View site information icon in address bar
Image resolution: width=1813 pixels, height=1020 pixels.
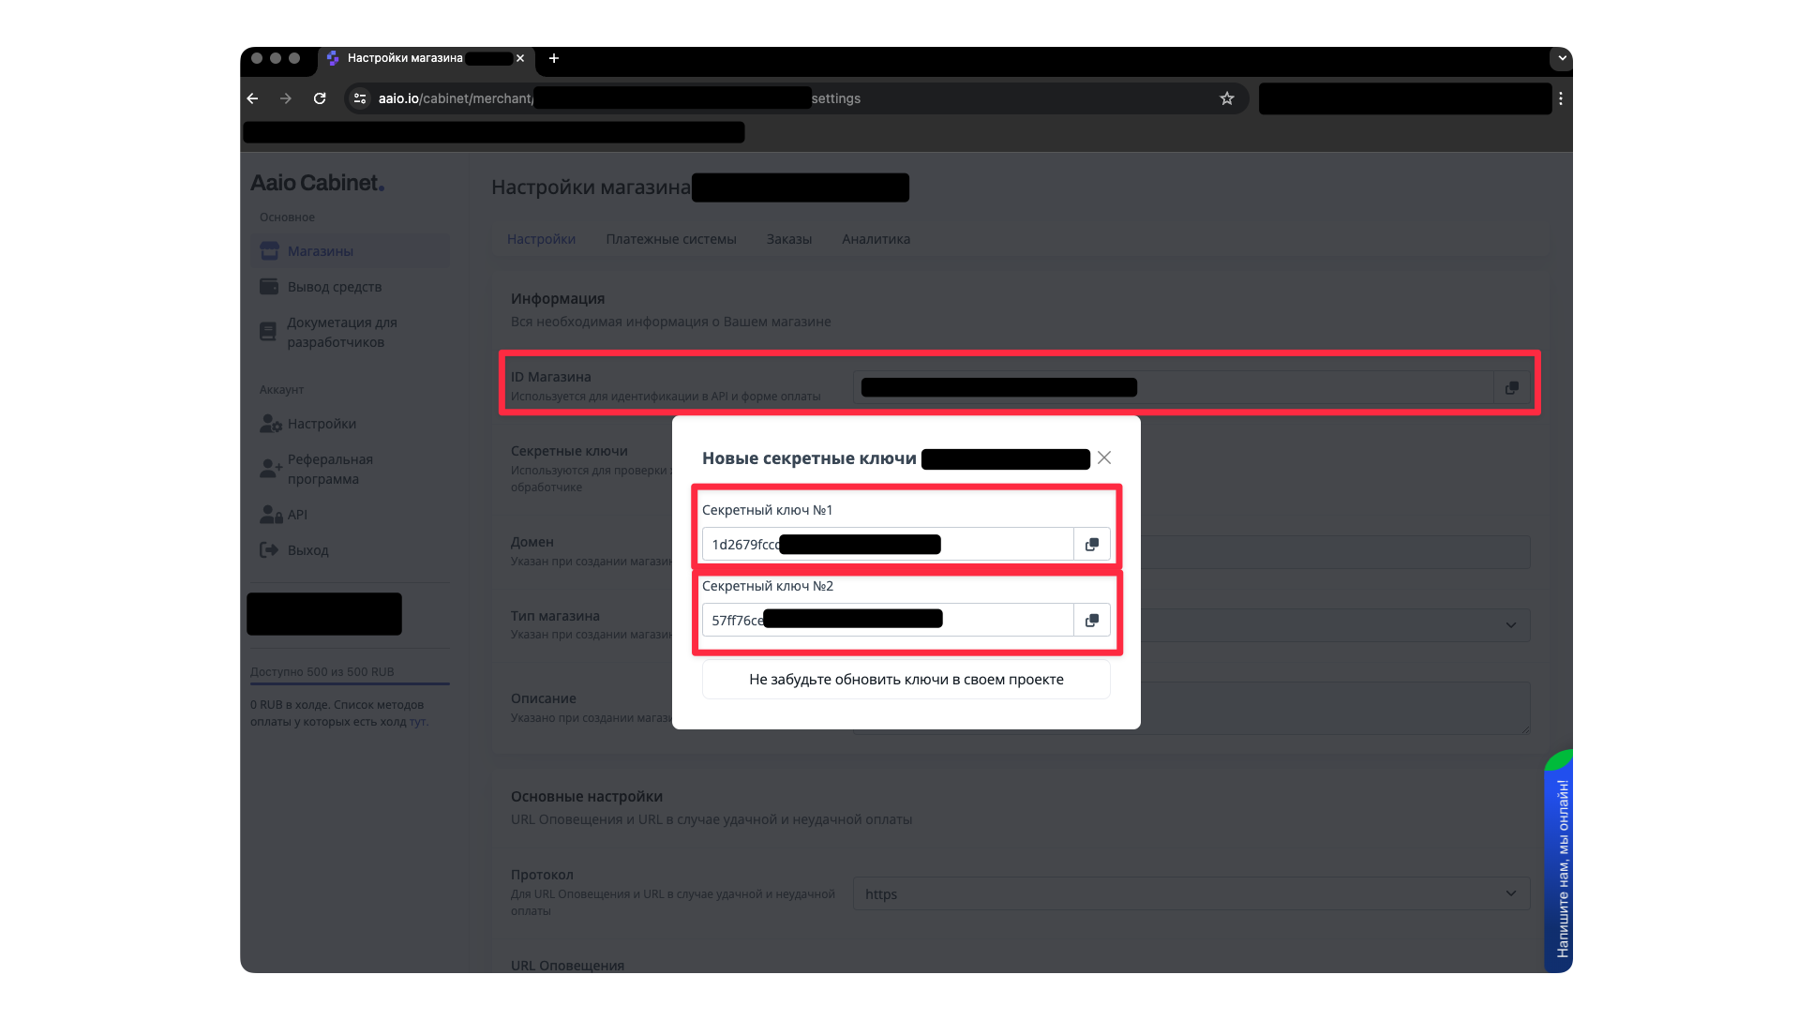coord(360,98)
